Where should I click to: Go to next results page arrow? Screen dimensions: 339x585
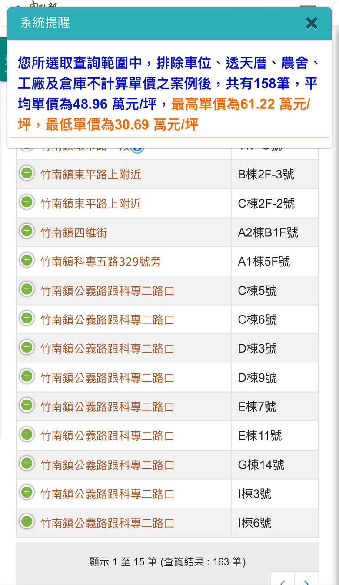pyautogui.click(x=307, y=579)
